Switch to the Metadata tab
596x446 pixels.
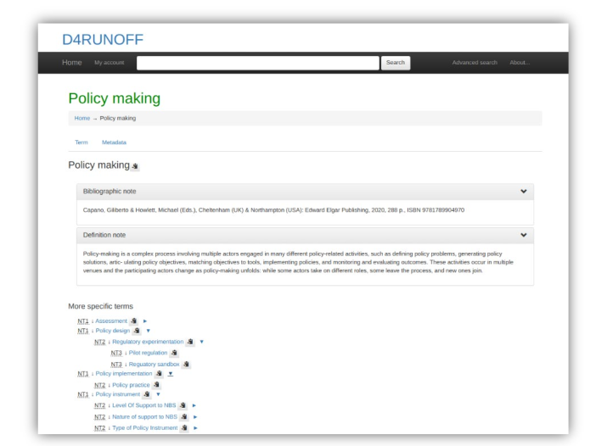coord(114,142)
